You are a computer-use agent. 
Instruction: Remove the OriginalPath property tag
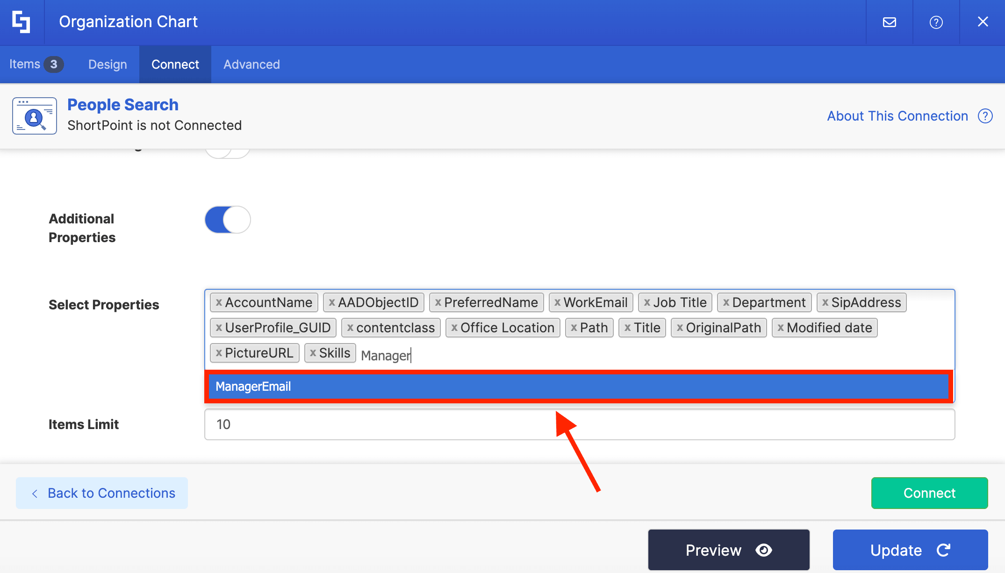pos(680,328)
